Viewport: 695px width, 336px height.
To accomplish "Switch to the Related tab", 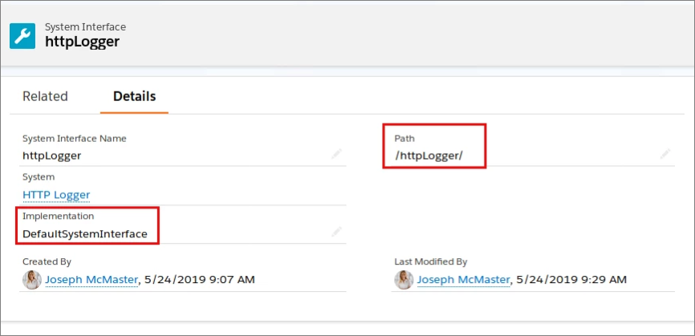I will 45,96.
